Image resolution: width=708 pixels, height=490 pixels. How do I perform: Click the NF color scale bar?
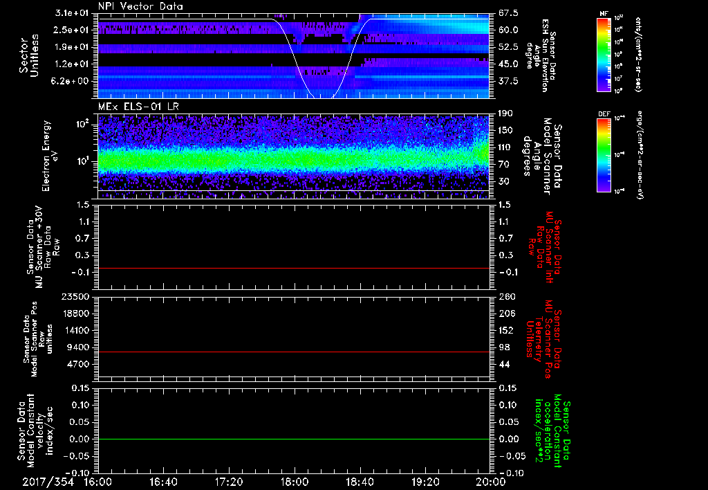click(604, 55)
